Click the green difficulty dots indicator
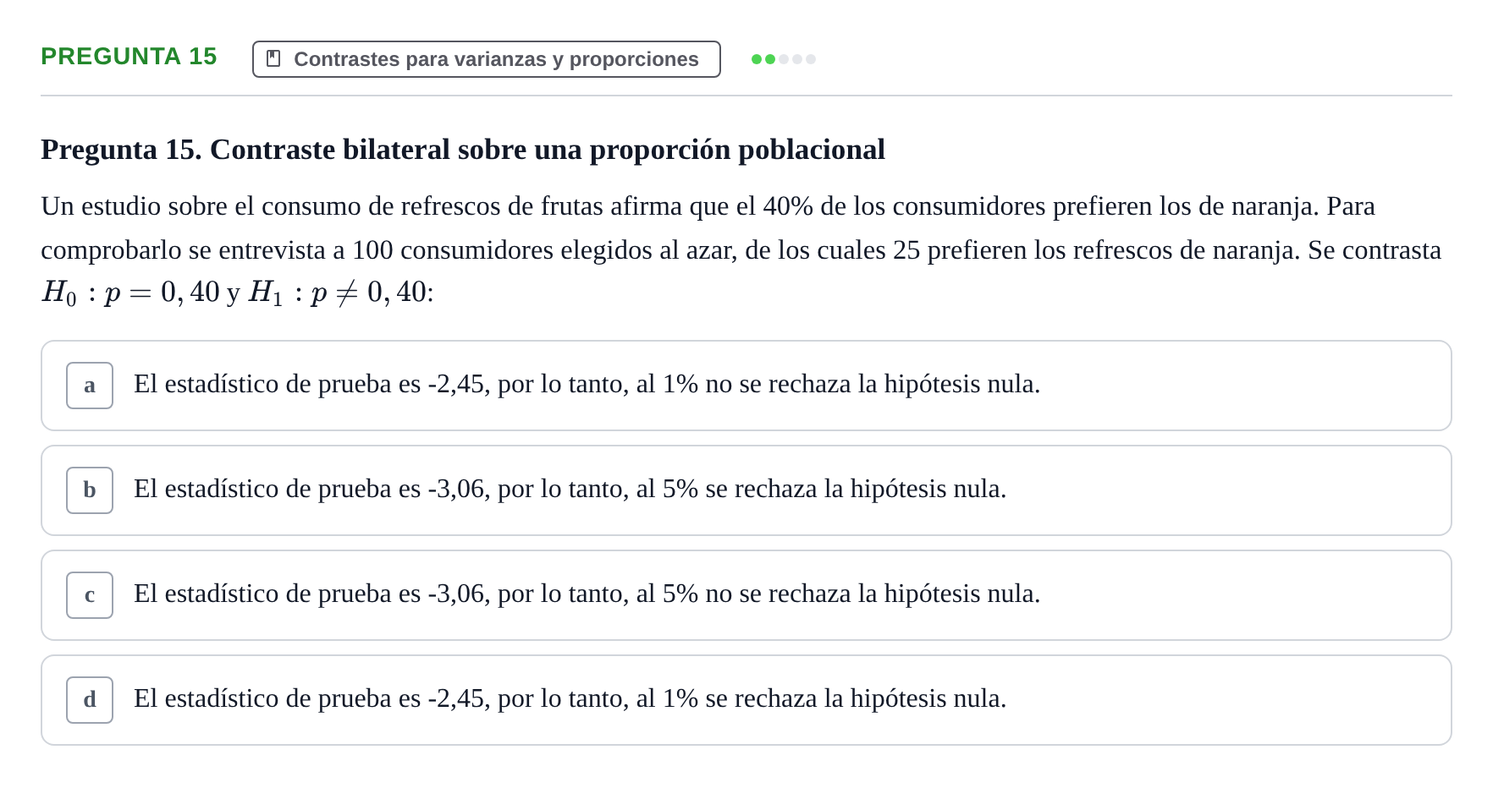 coord(784,59)
